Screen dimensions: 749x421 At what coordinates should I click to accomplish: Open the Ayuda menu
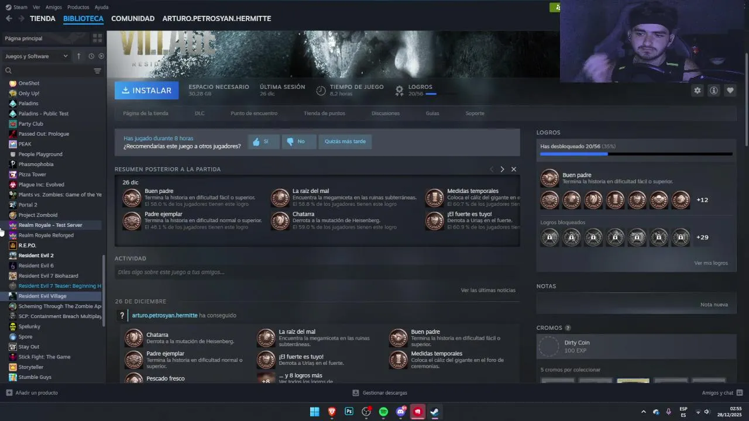101,7
